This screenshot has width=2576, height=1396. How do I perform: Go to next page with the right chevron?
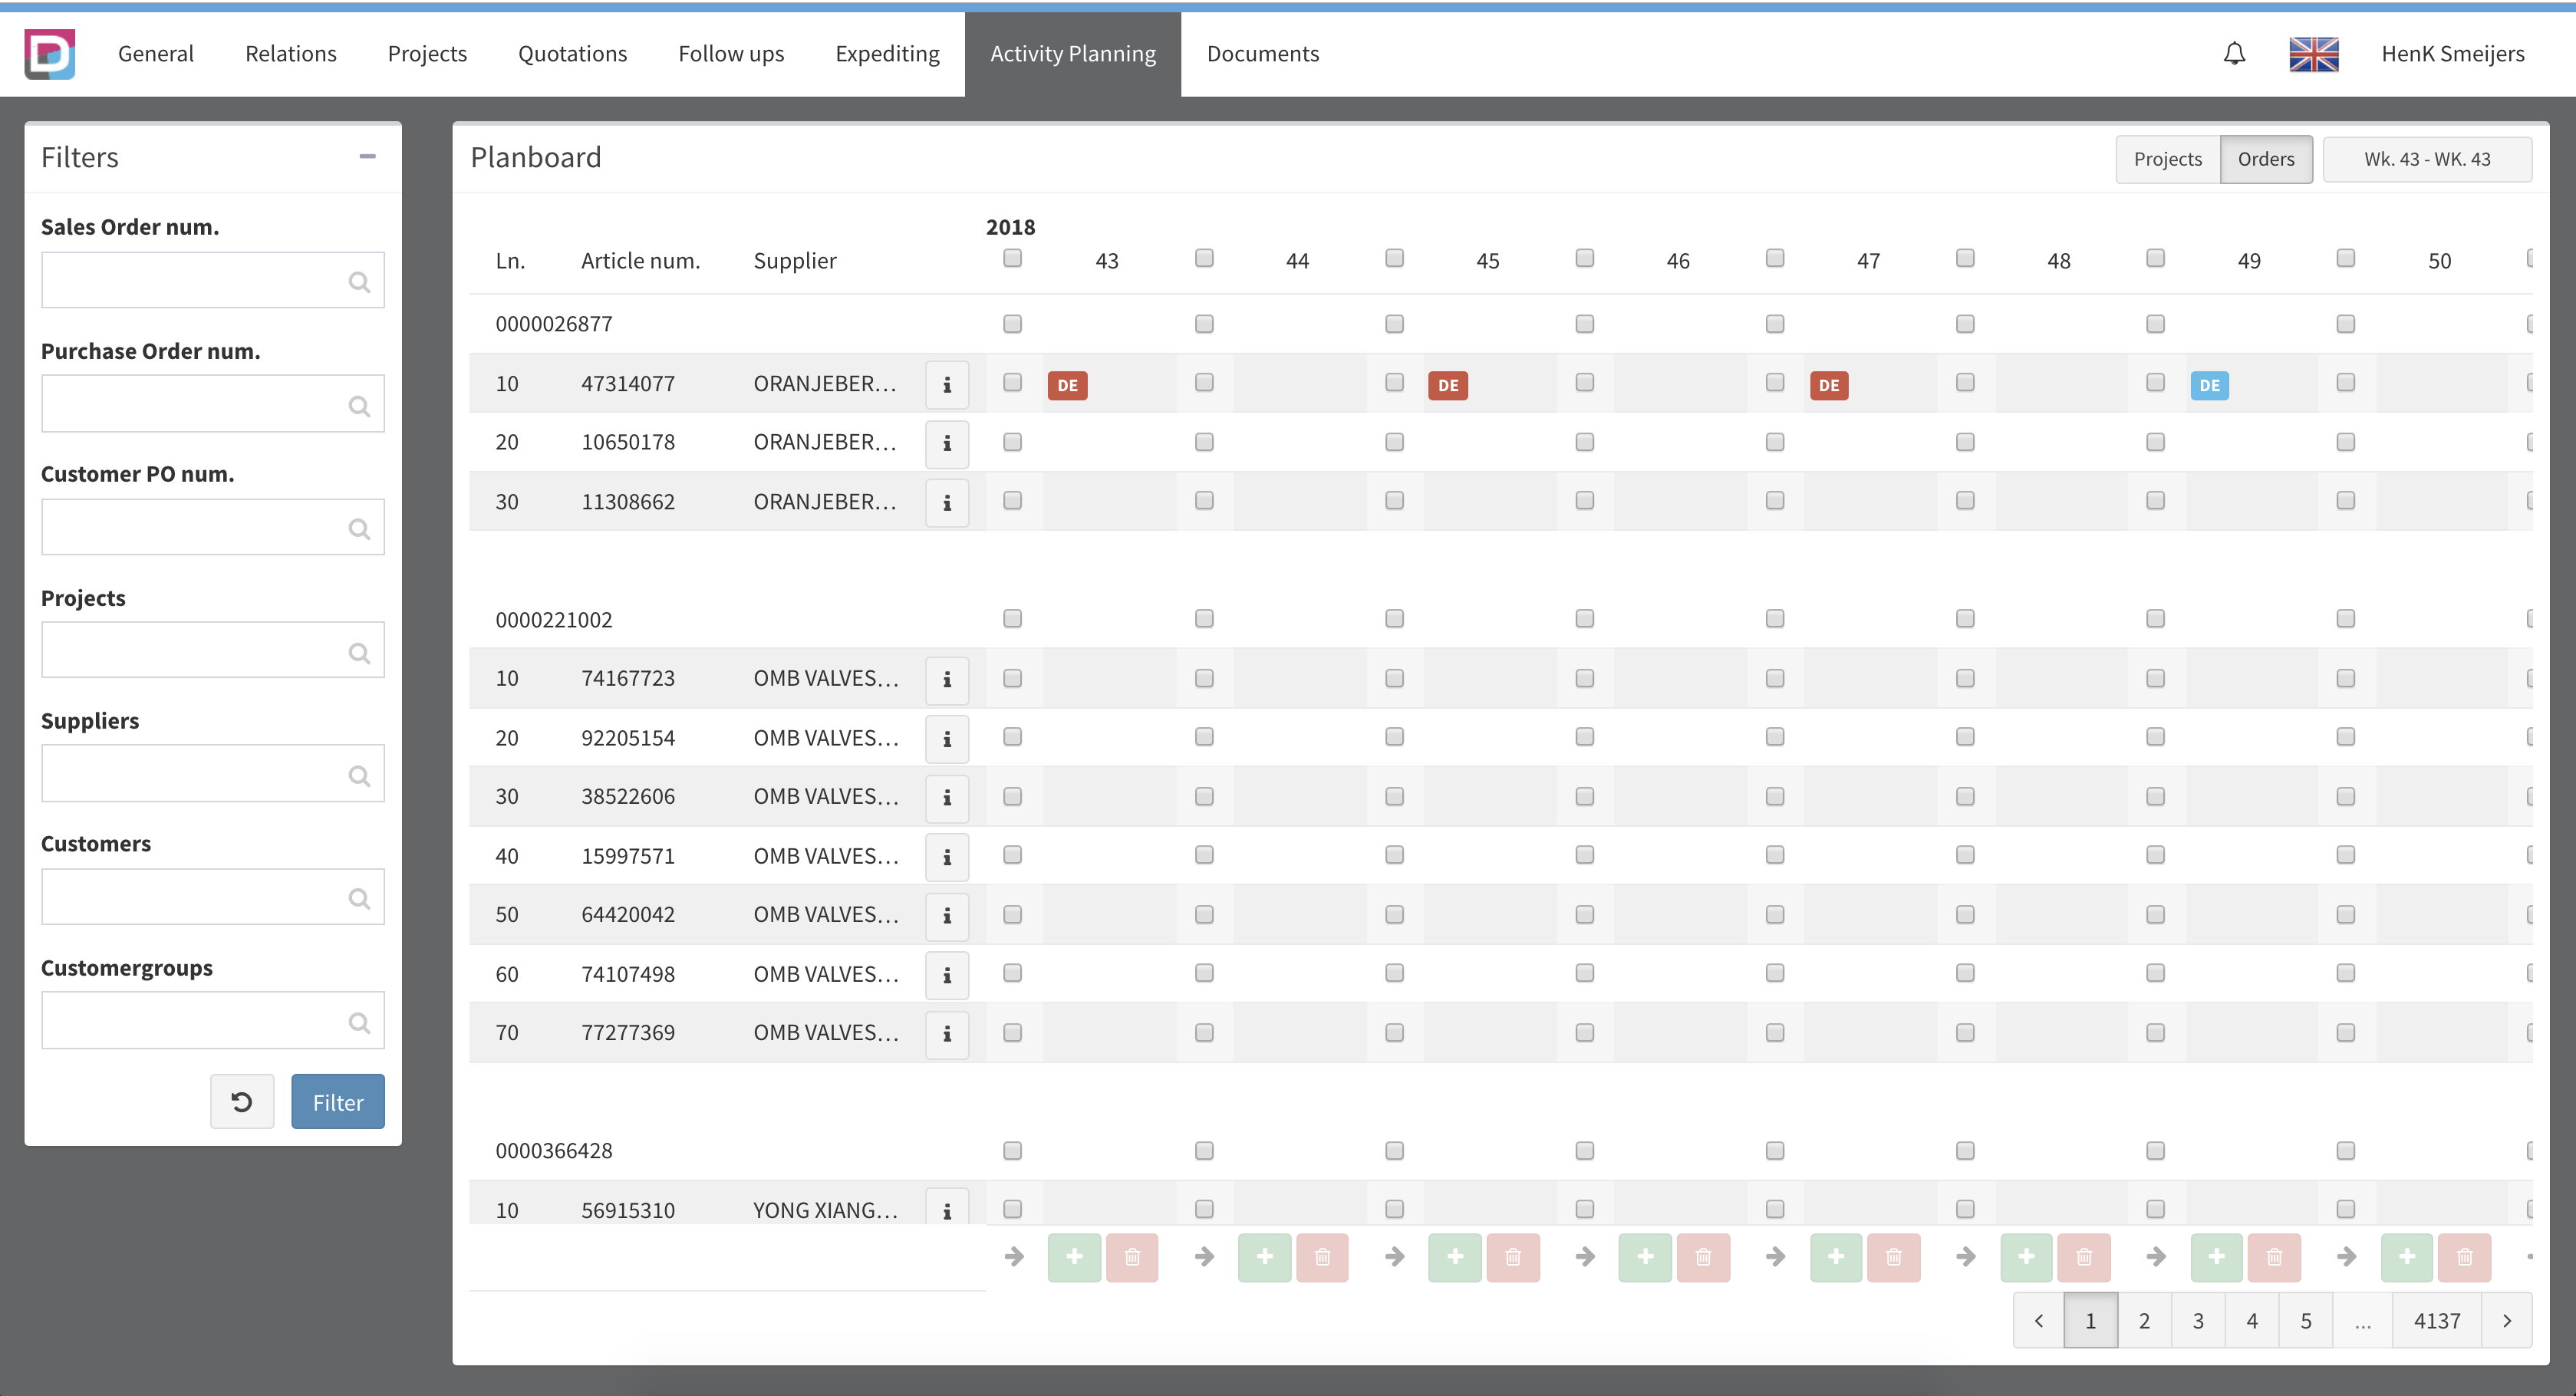[x=2507, y=1321]
